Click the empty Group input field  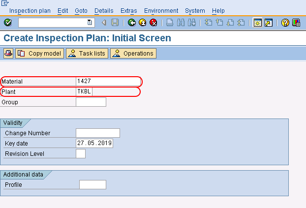click(91, 102)
